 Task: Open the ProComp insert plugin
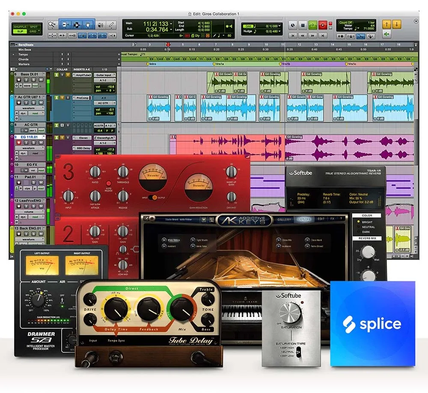click(x=82, y=98)
